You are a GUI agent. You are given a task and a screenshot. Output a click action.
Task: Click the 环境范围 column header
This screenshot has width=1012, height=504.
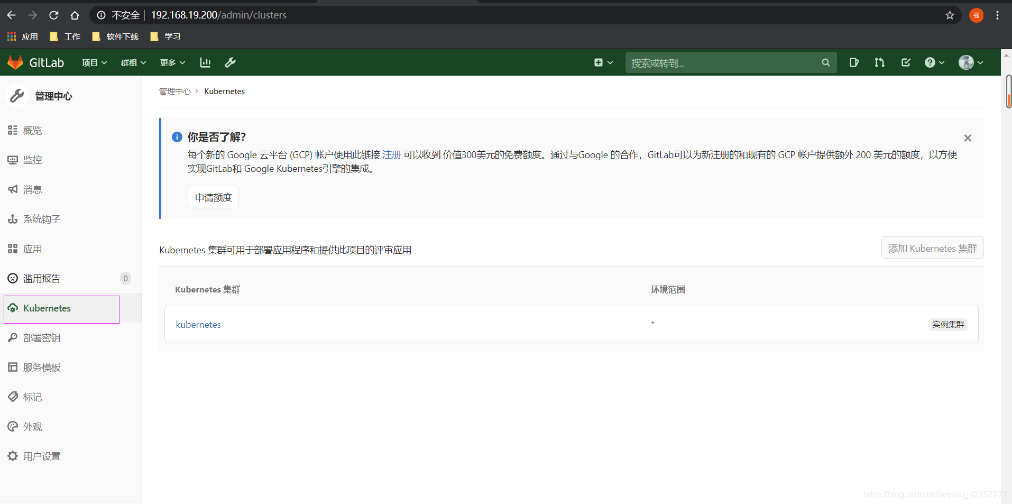pos(668,289)
